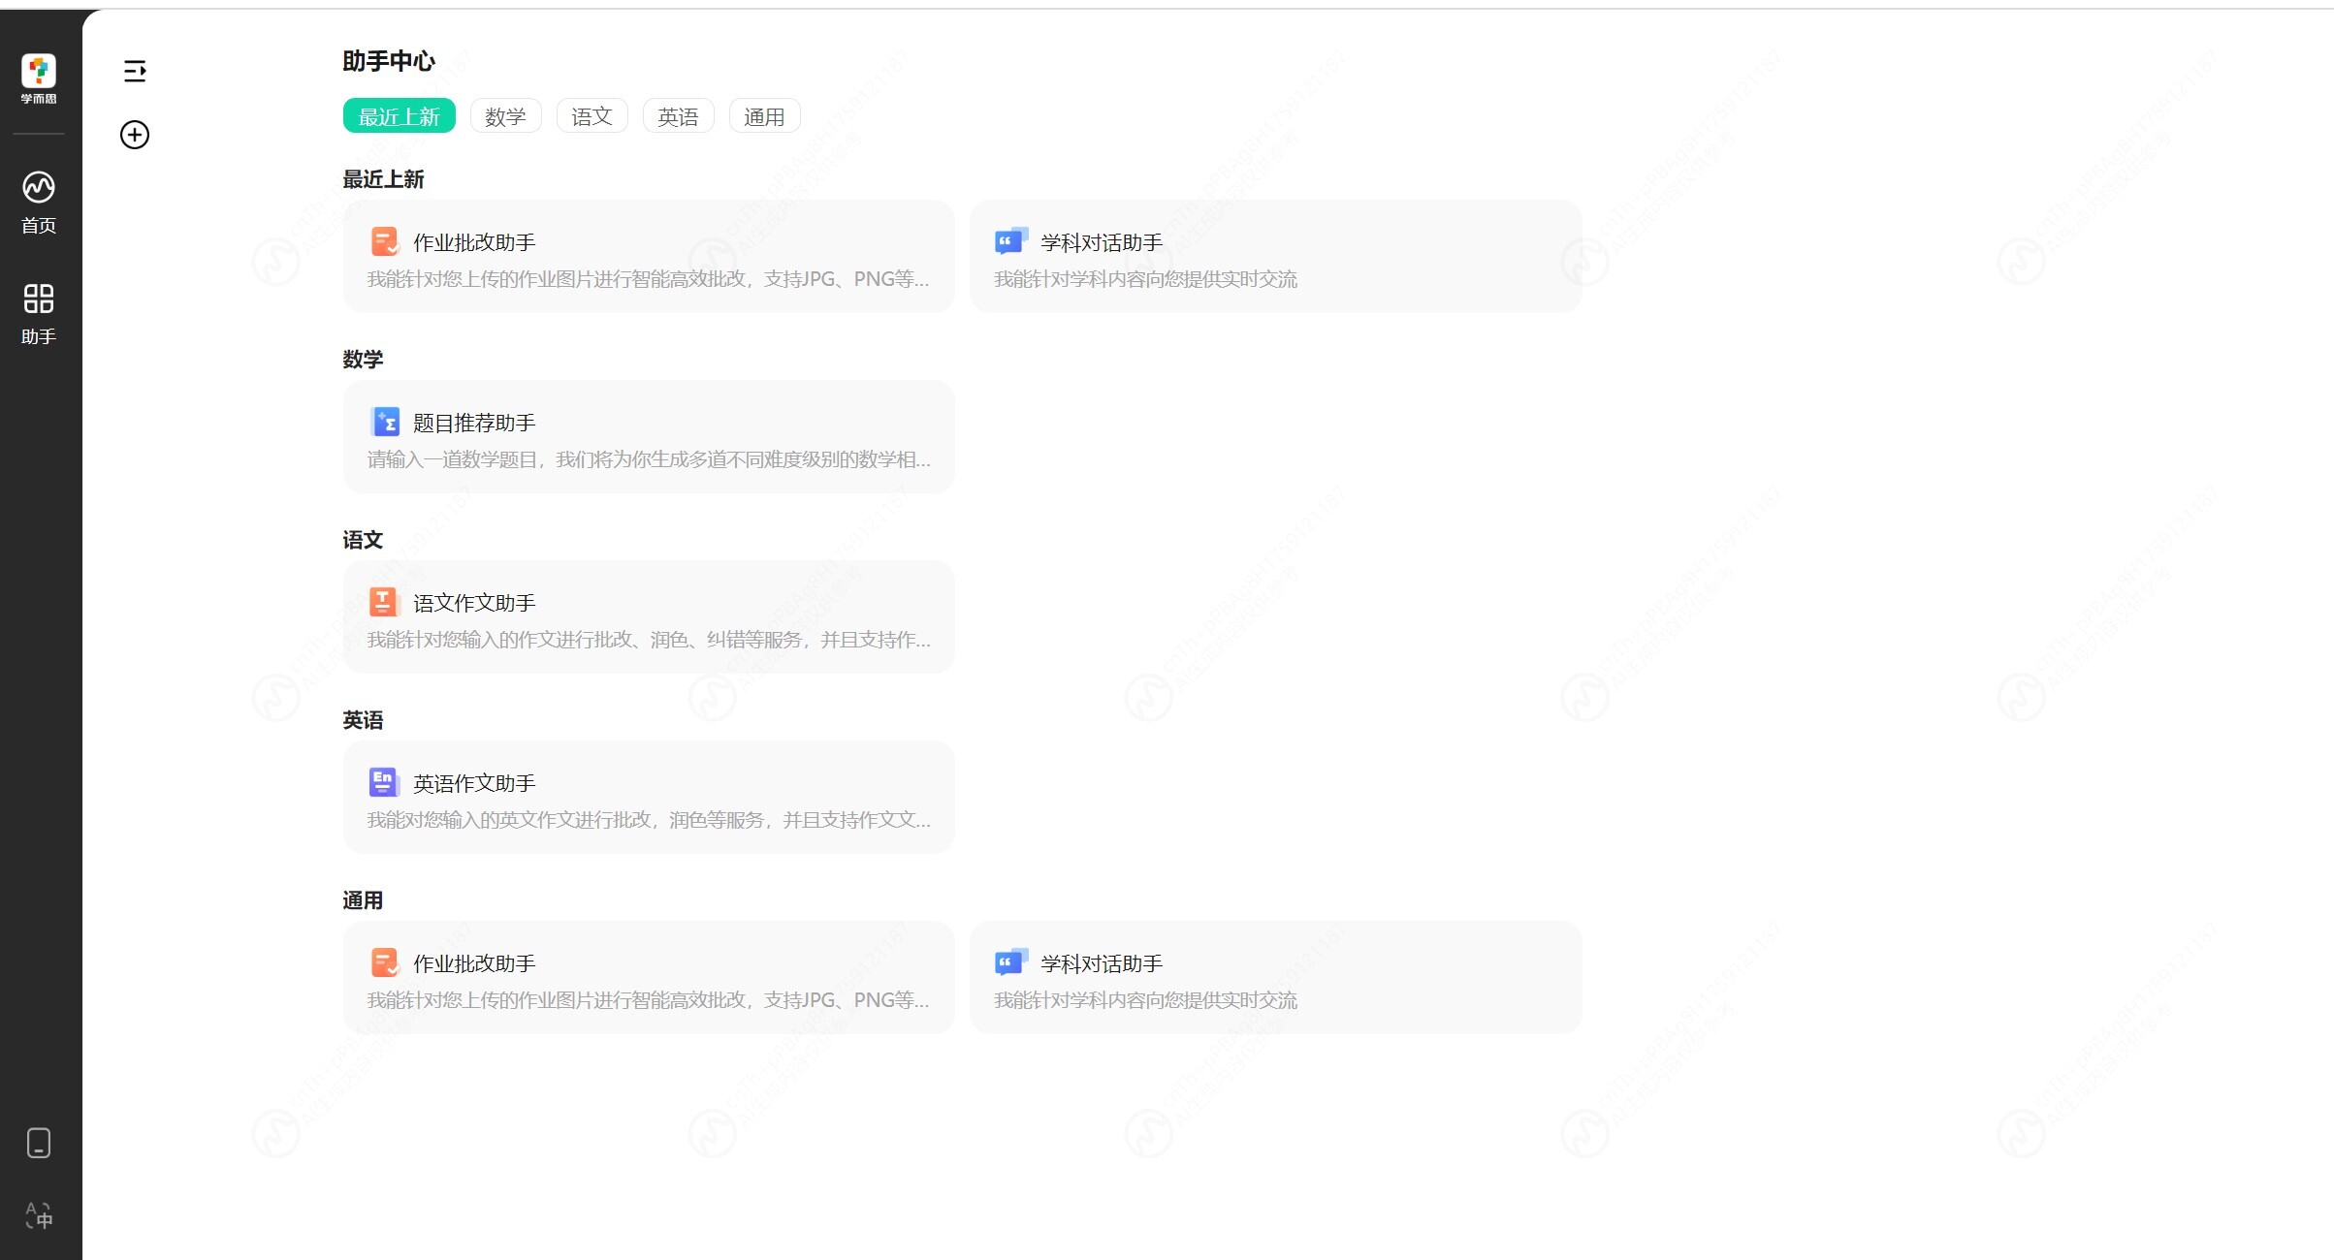Select the 最近上新 filter tab
Screen dimensions: 2334x1260
click(399, 116)
